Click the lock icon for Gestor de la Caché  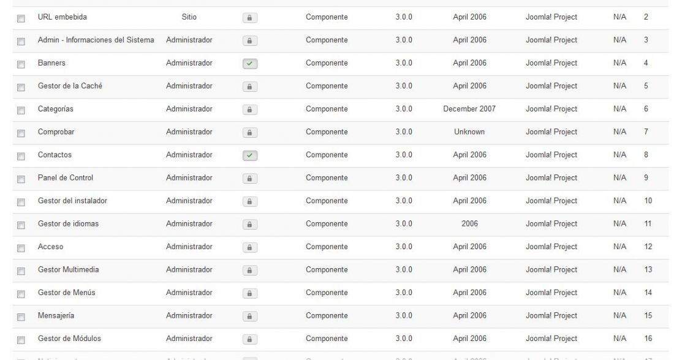(250, 86)
